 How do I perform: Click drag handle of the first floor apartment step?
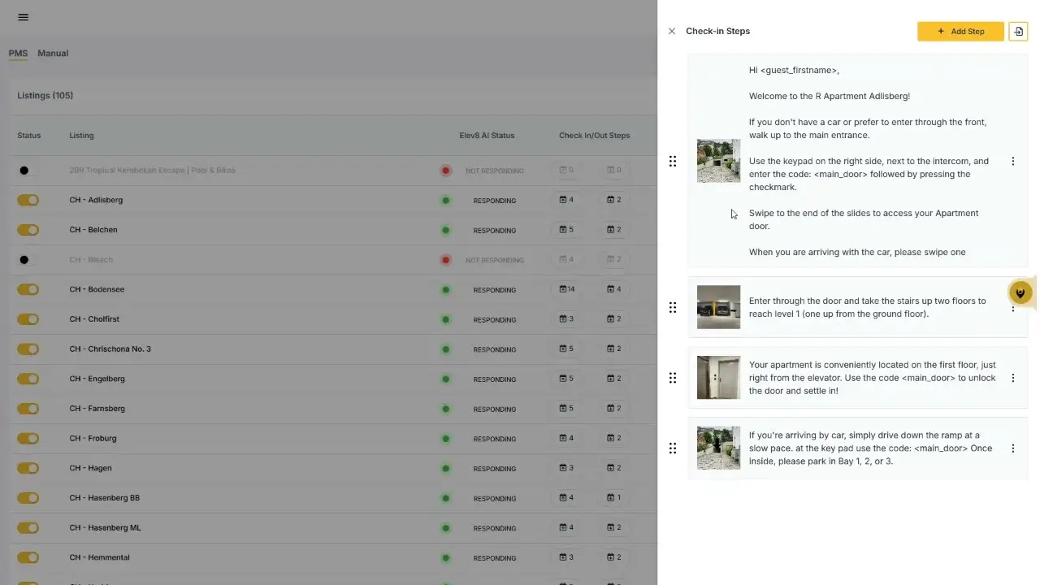point(673,378)
